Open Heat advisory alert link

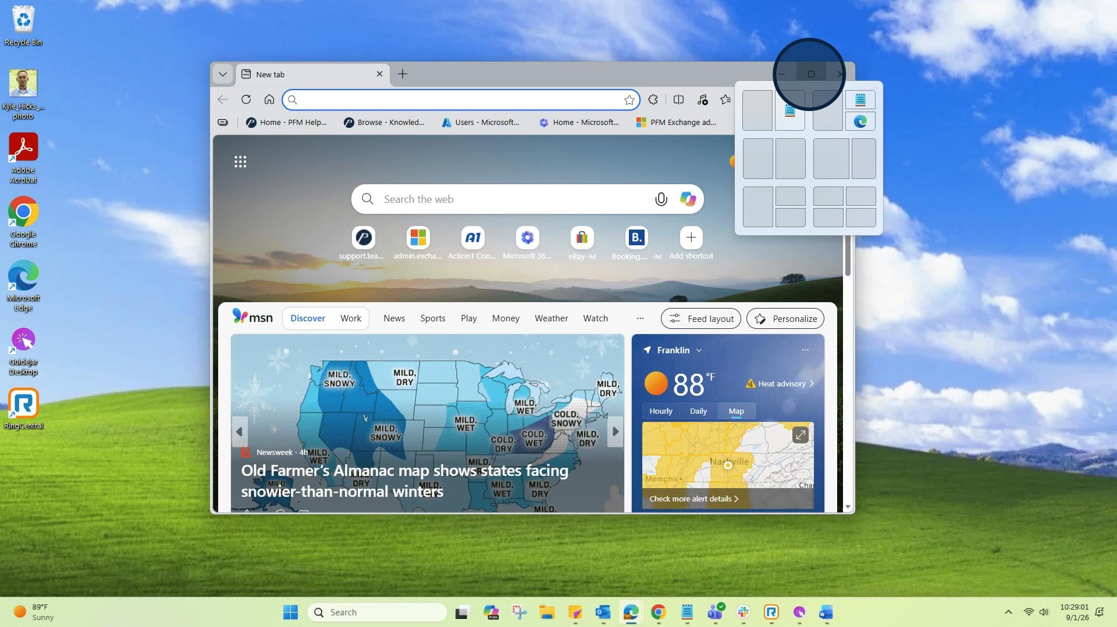coord(780,384)
